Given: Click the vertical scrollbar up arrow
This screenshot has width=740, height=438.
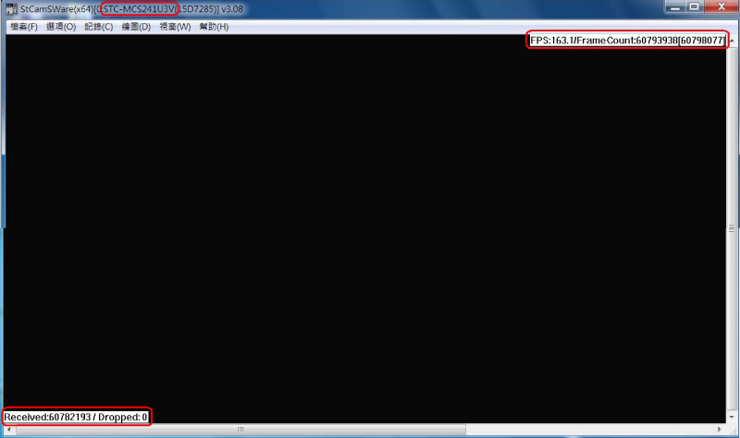Looking at the screenshot, I should pyautogui.click(x=732, y=42).
